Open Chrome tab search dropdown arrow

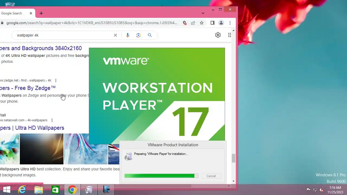point(203,13)
